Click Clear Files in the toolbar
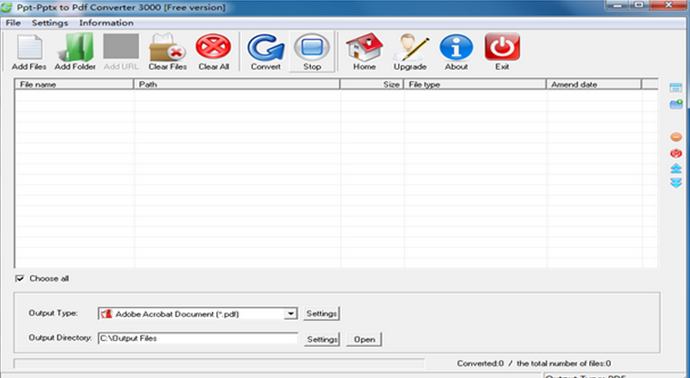Screen dimensions: 690x378 click(x=167, y=52)
